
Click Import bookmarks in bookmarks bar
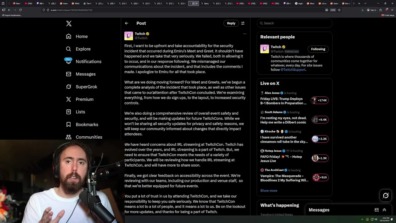[x=12, y=15]
